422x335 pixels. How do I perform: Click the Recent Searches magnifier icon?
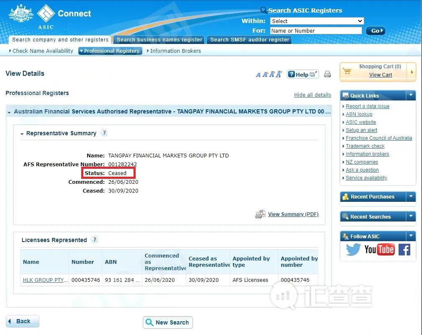pos(345,216)
